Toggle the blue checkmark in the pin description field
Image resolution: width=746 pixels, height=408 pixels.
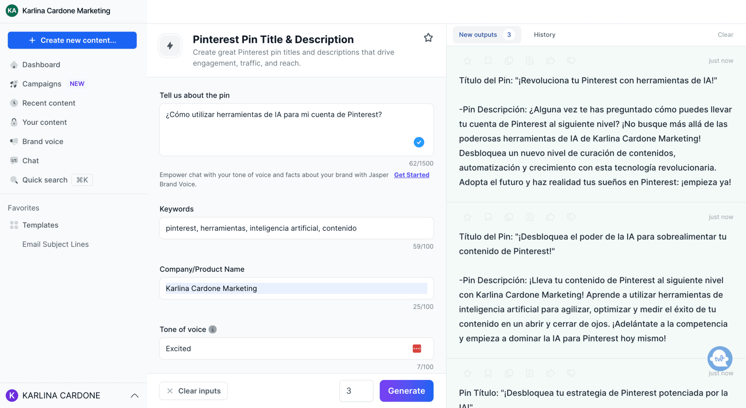tap(419, 142)
